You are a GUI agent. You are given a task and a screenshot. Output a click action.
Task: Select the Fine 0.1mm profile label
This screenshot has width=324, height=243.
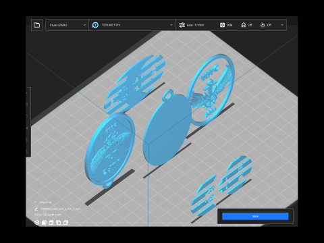click(195, 25)
